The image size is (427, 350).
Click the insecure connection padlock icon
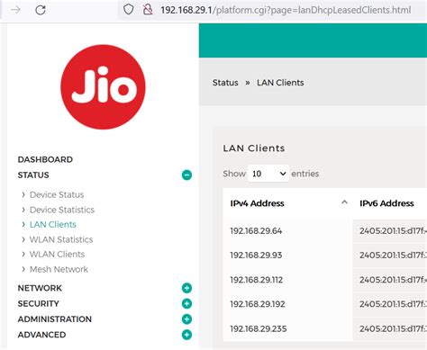(x=148, y=10)
